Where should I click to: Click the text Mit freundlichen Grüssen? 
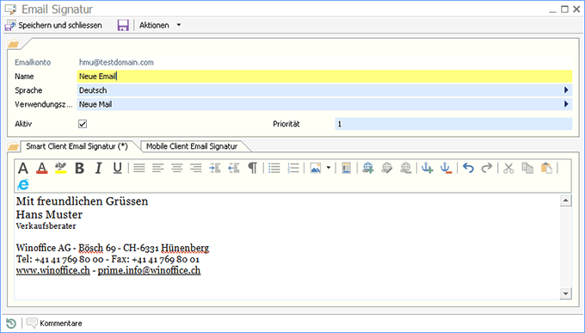click(82, 201)
